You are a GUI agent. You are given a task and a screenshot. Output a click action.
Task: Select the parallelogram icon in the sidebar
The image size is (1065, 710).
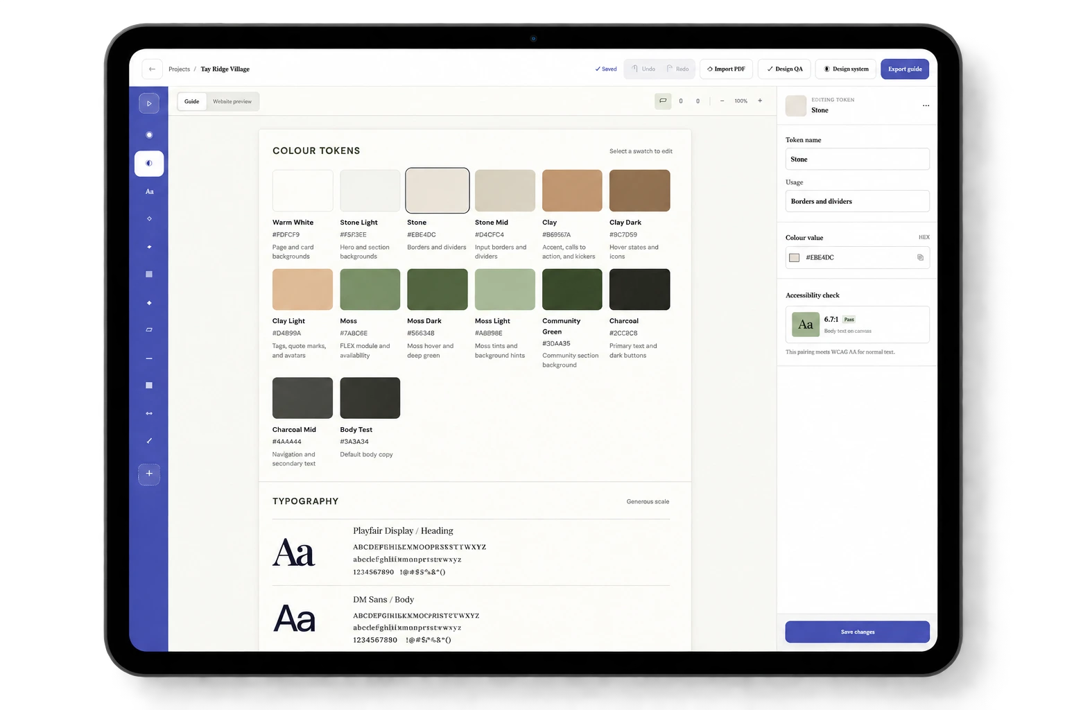[149, 330]
